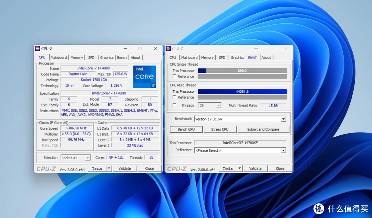Tick Reference checkbox under CPU Multi Thread

(175, 97)
